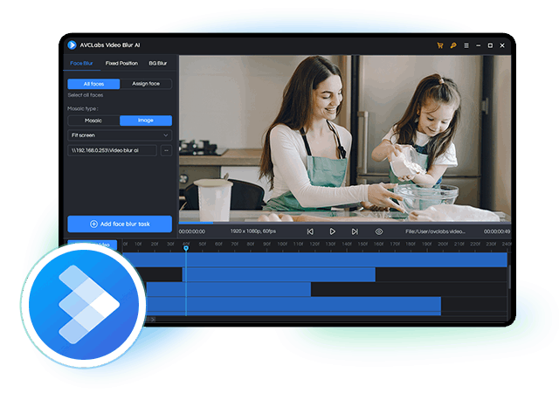The height and width of the screenshot is (393, 559).
Task: Minimize the AVCLabs window
Action: [x=478, y=45]
